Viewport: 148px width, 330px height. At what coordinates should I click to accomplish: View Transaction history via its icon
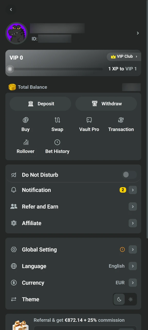coord(121,120)
